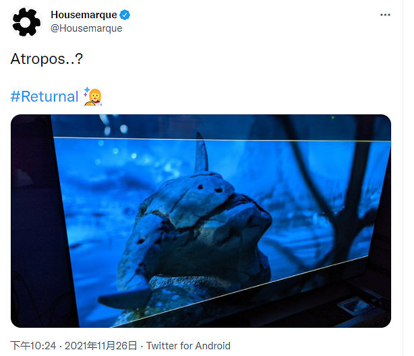The width and height of the screenshot is (414, 356).
Task: Click the shark fin spike in photo
Action: click(202, 152)
